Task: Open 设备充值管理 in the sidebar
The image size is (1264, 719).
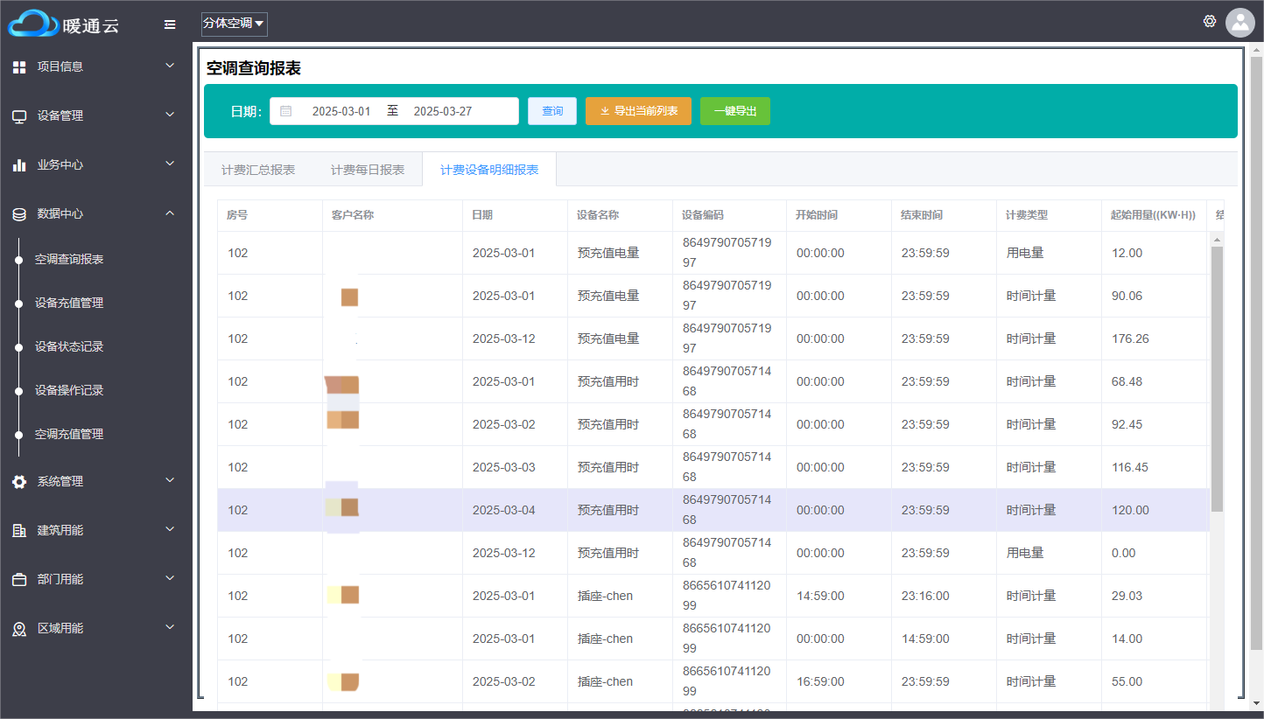Action: click(69, 303)
